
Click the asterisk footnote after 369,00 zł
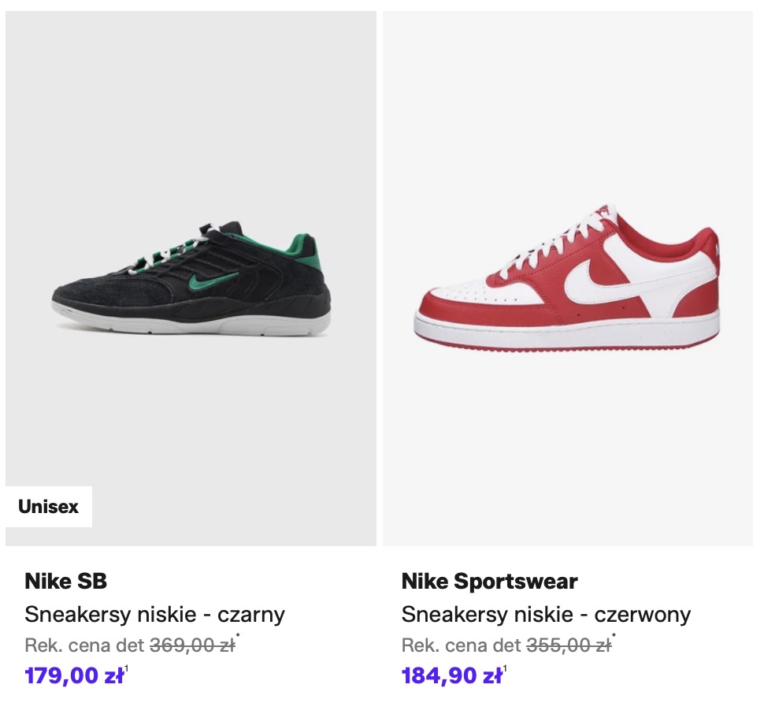239,637
